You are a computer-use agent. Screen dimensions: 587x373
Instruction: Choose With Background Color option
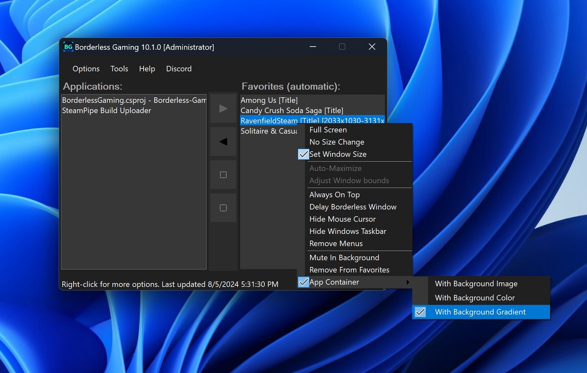475,298
